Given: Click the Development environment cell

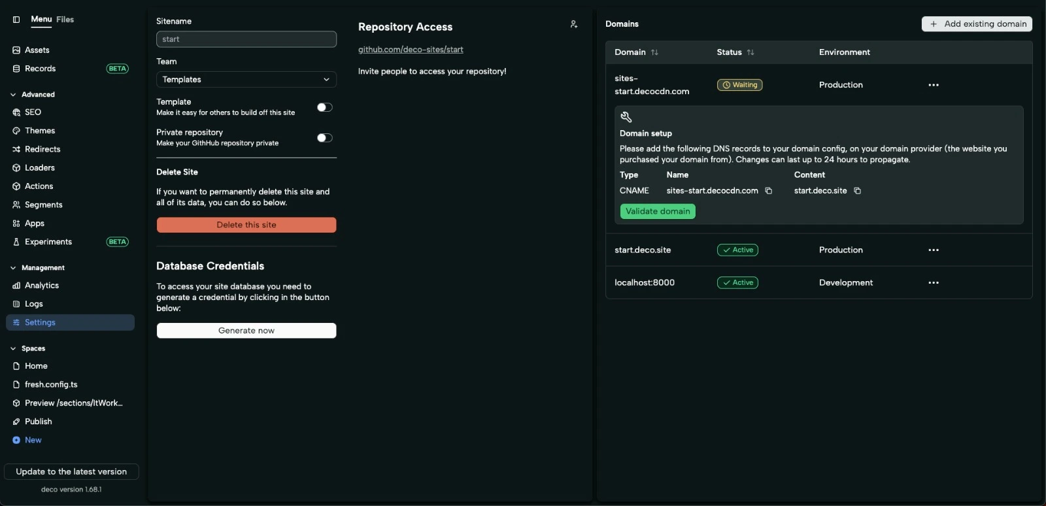Looking at the screenshot, I should [846, 282].
